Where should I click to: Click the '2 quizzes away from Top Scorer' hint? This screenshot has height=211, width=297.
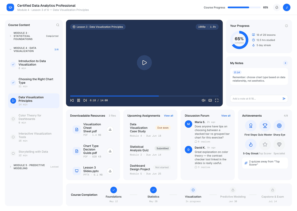click(265, 163)
